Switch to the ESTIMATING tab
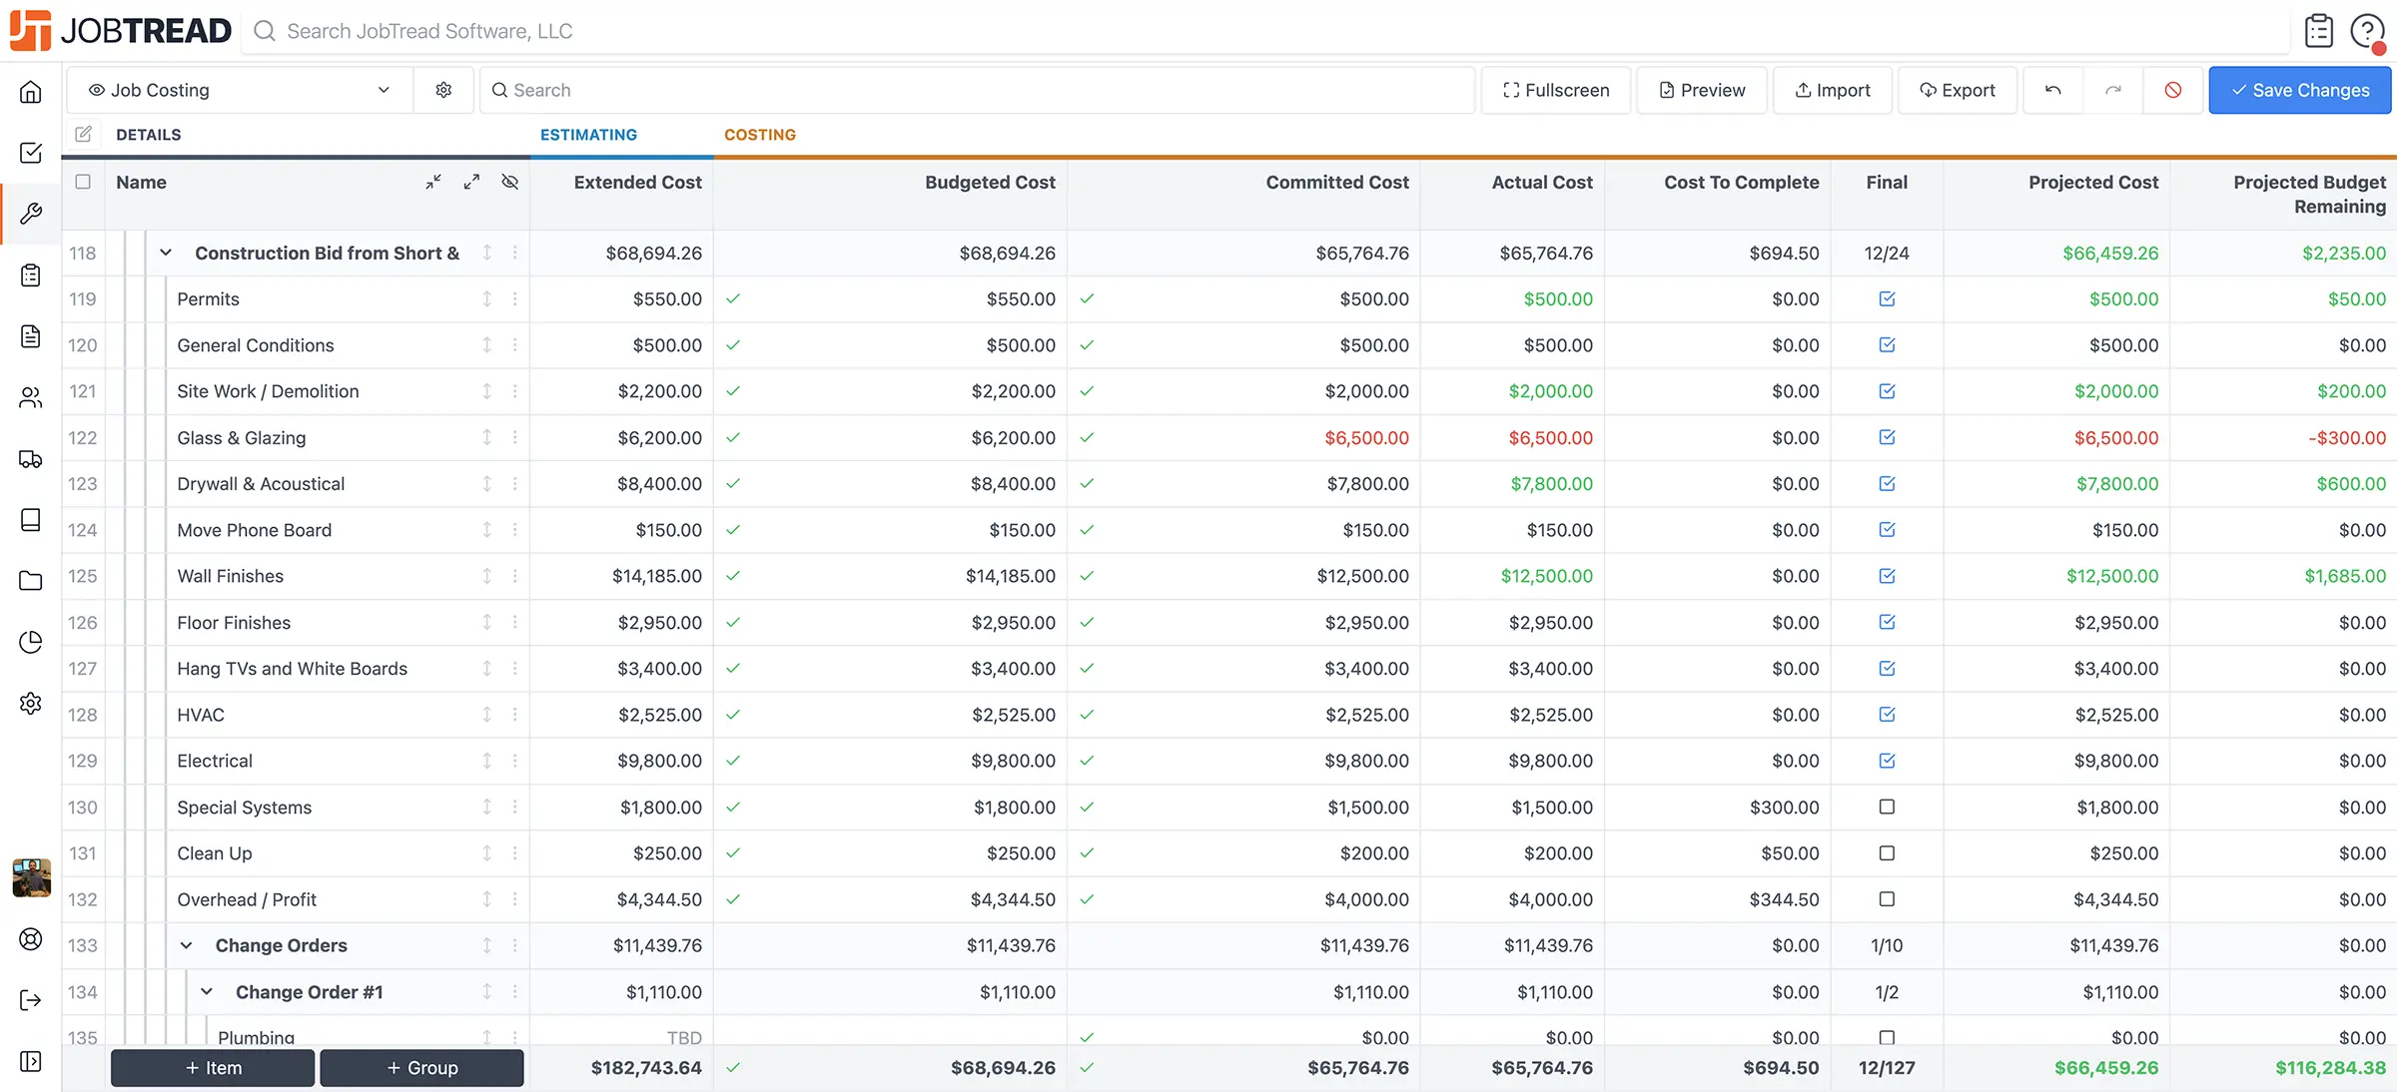The image size is (2397, 1092). [x=588, y=135]
